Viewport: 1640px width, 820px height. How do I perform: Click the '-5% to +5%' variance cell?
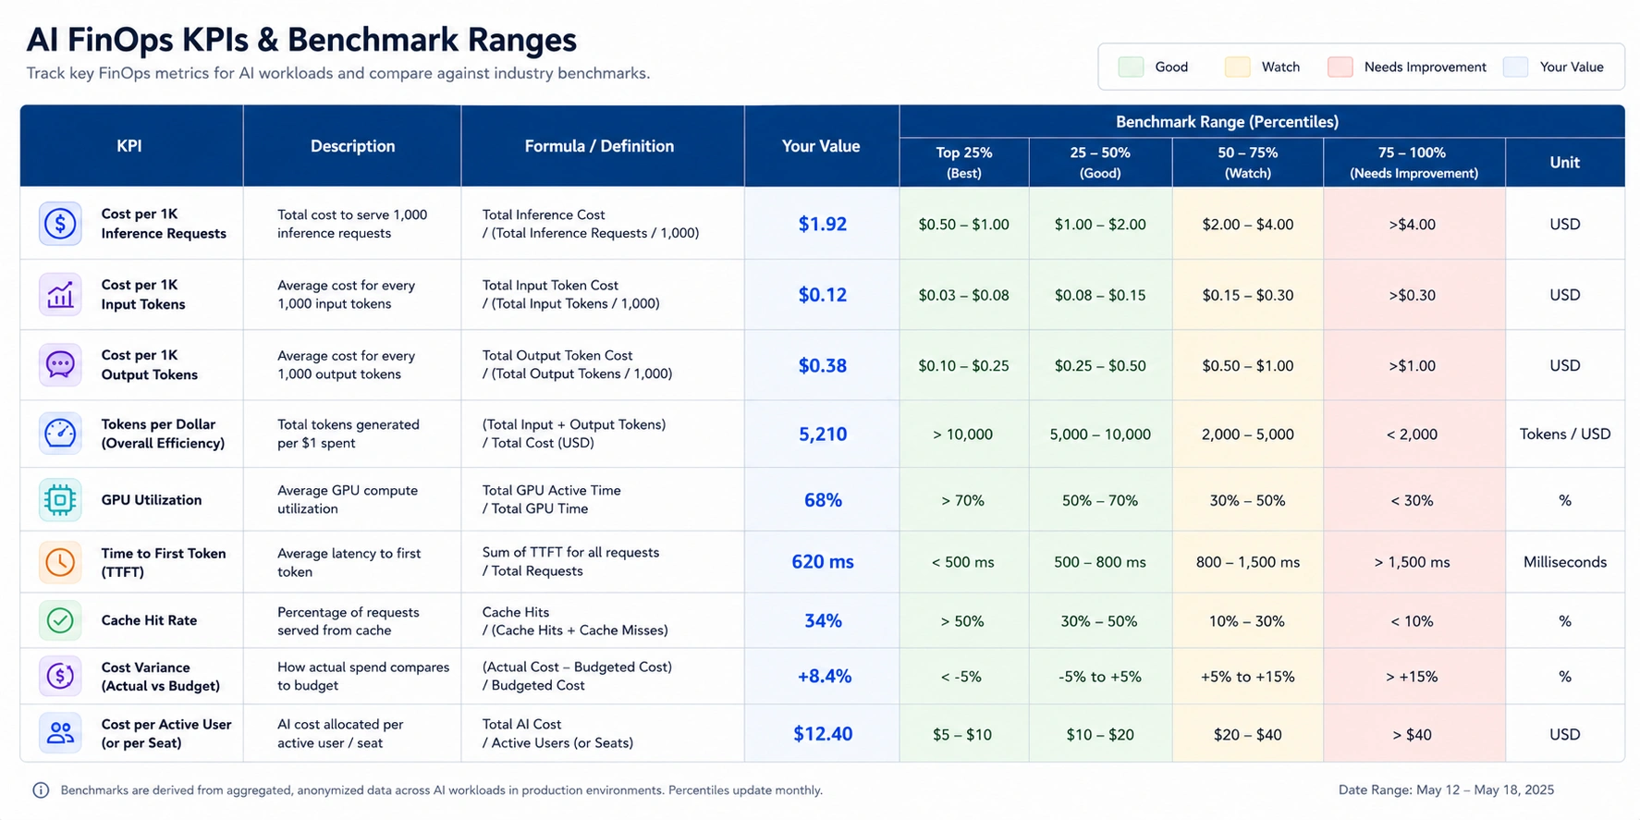(x=1100, y=676)
